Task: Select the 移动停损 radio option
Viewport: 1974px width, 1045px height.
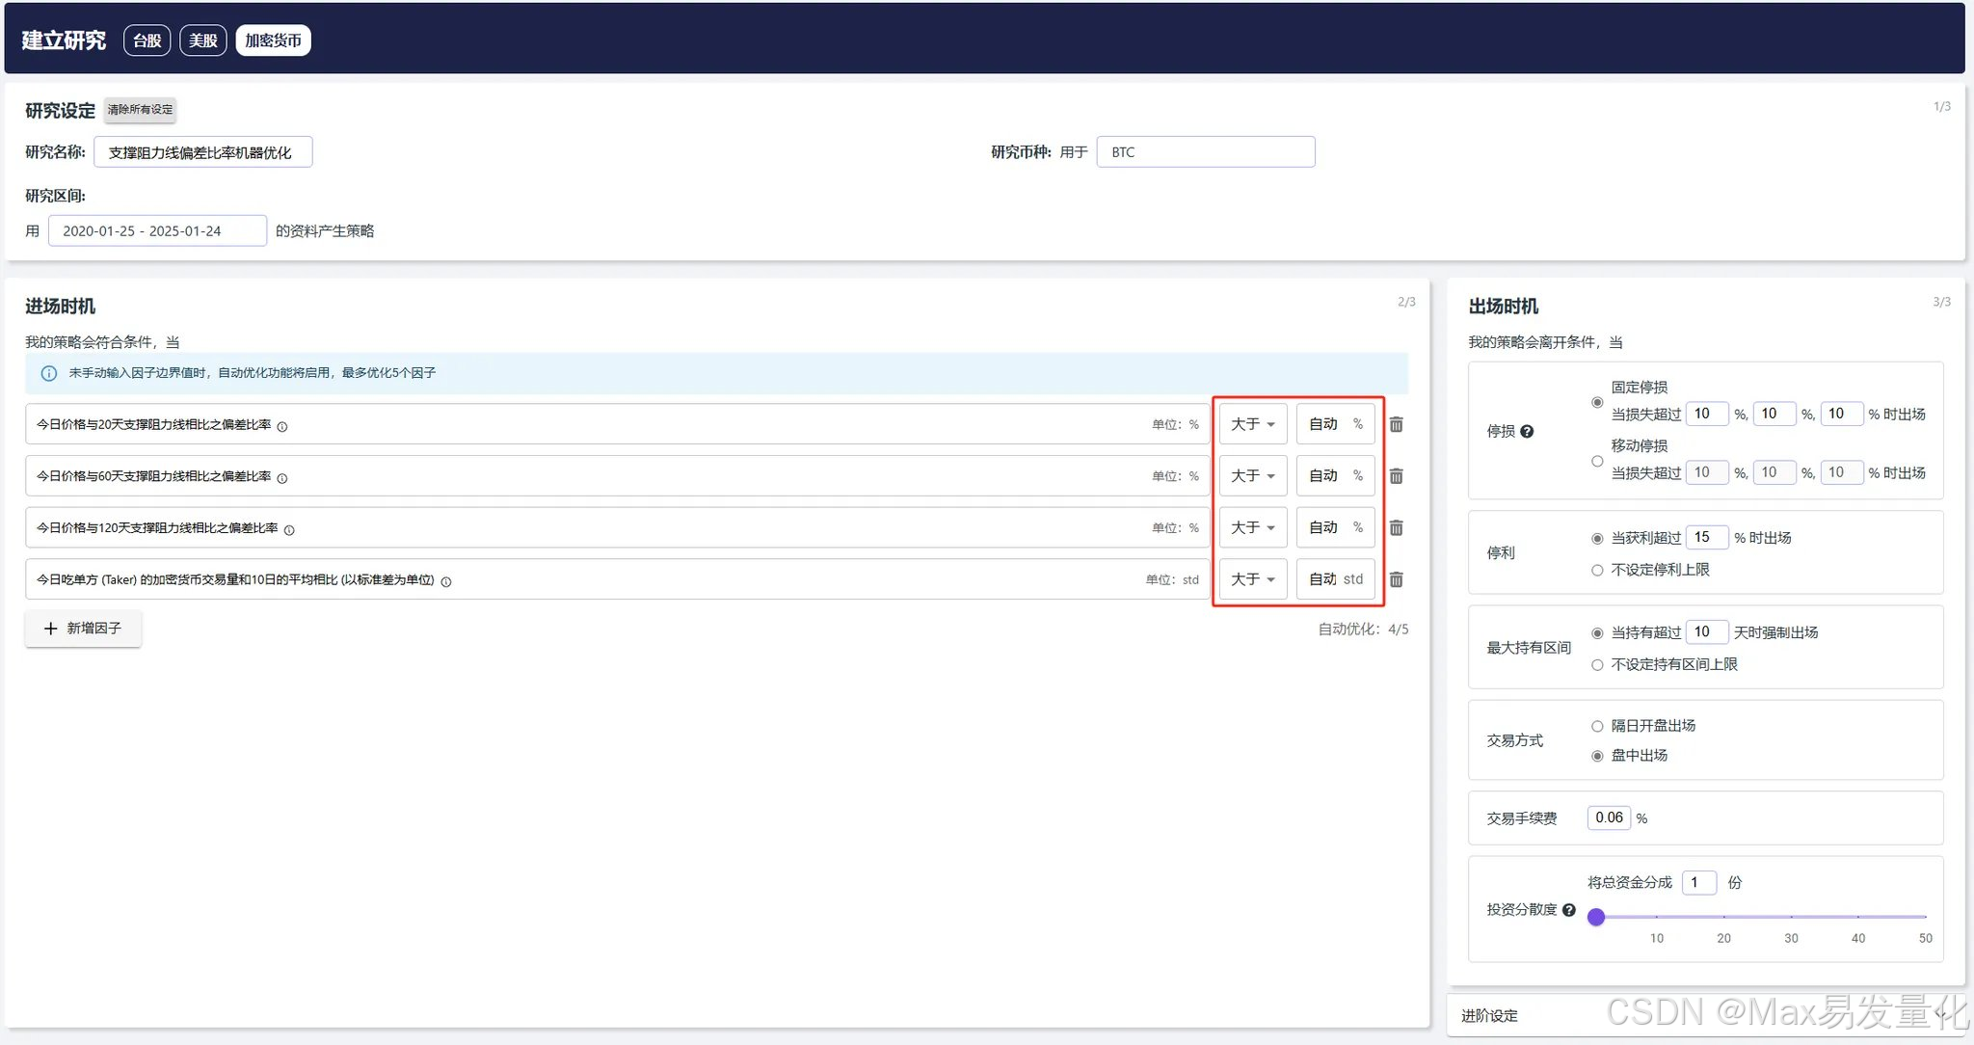Action: [1597, 461]
